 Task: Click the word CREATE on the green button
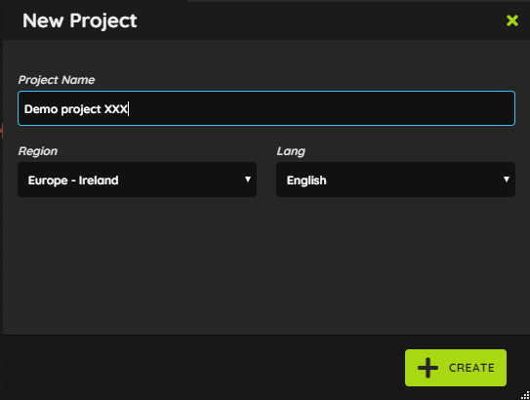pyautogui.click(x=471, y=368)
